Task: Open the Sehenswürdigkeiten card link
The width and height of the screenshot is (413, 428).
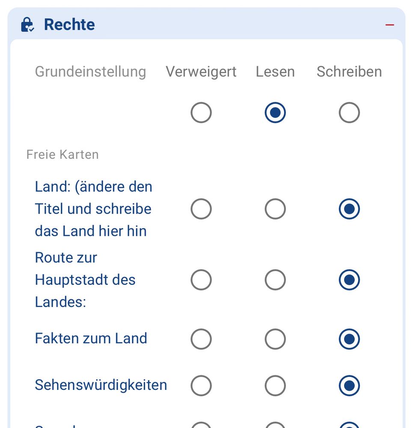Action: pos(101,385)
